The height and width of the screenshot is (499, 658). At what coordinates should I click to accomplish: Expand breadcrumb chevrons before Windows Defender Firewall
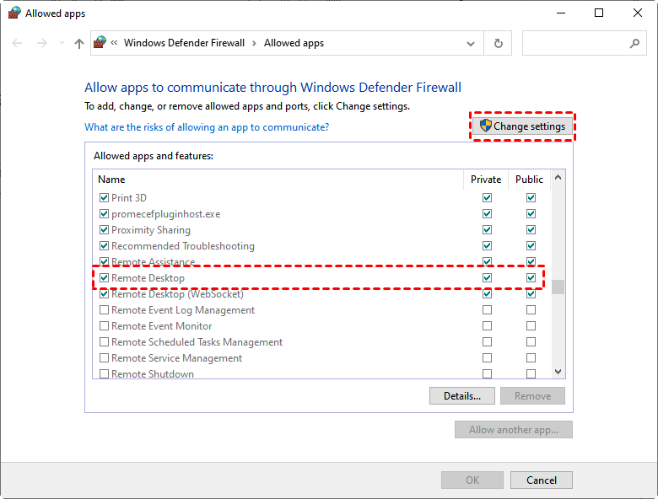[x=114, y=43]
